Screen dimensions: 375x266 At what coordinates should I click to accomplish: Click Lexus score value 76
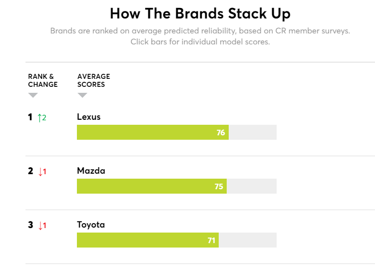pyautogui.click(x=221, y=133)
